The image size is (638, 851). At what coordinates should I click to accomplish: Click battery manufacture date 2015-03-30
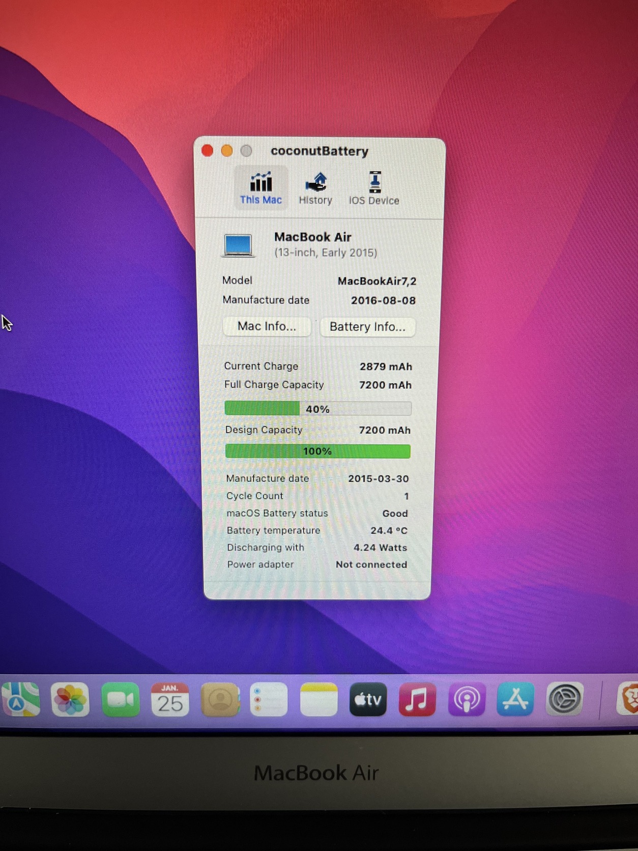[x=378, y=478]
